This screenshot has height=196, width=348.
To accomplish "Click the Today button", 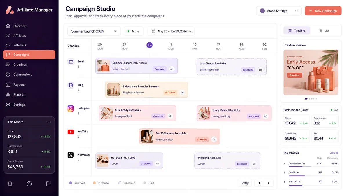I will 245,183.
